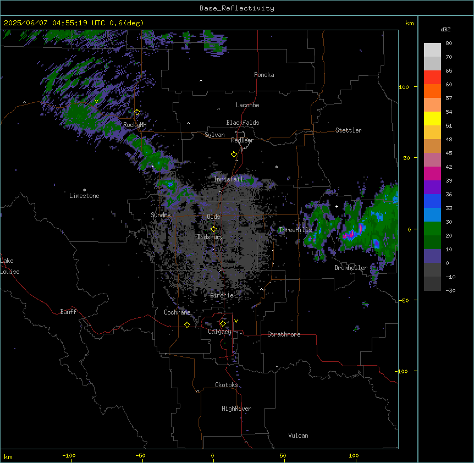Click the deep orange swatch between 60 and 57
The height and width of the screenshot is (463, 474).
432,91
